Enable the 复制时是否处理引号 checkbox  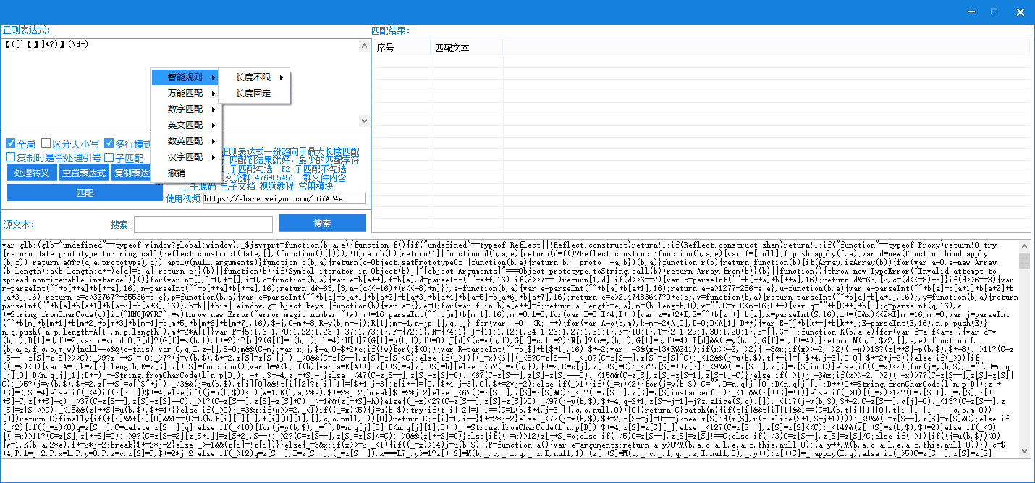click(x=11, y=157)
